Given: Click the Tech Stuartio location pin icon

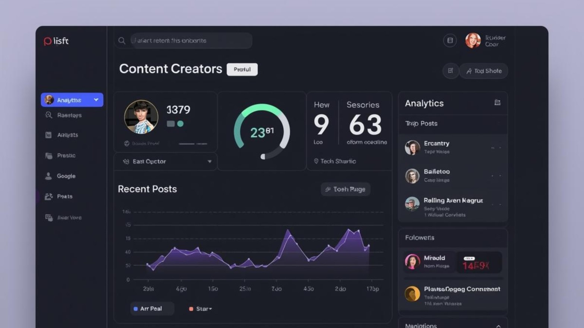Looking at the screenshot, I should (x=316, y=161).
